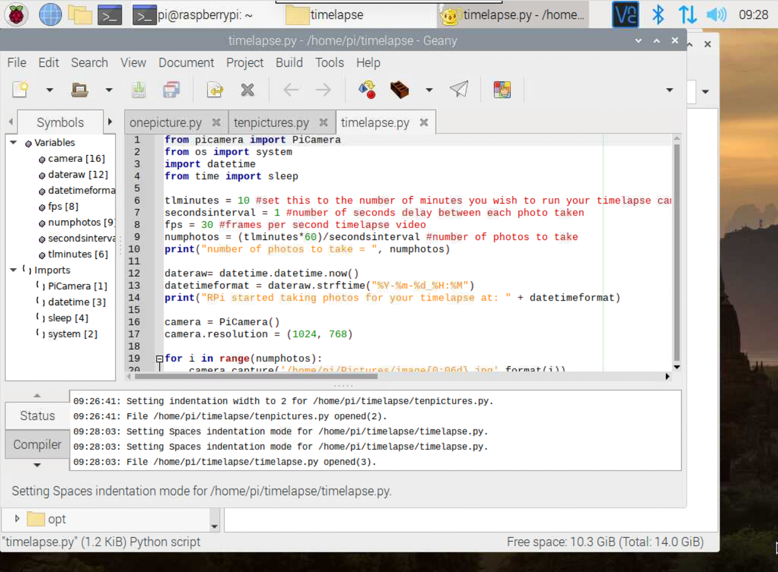
Task: Run script with paper plane icon
Action: [459, 90]
